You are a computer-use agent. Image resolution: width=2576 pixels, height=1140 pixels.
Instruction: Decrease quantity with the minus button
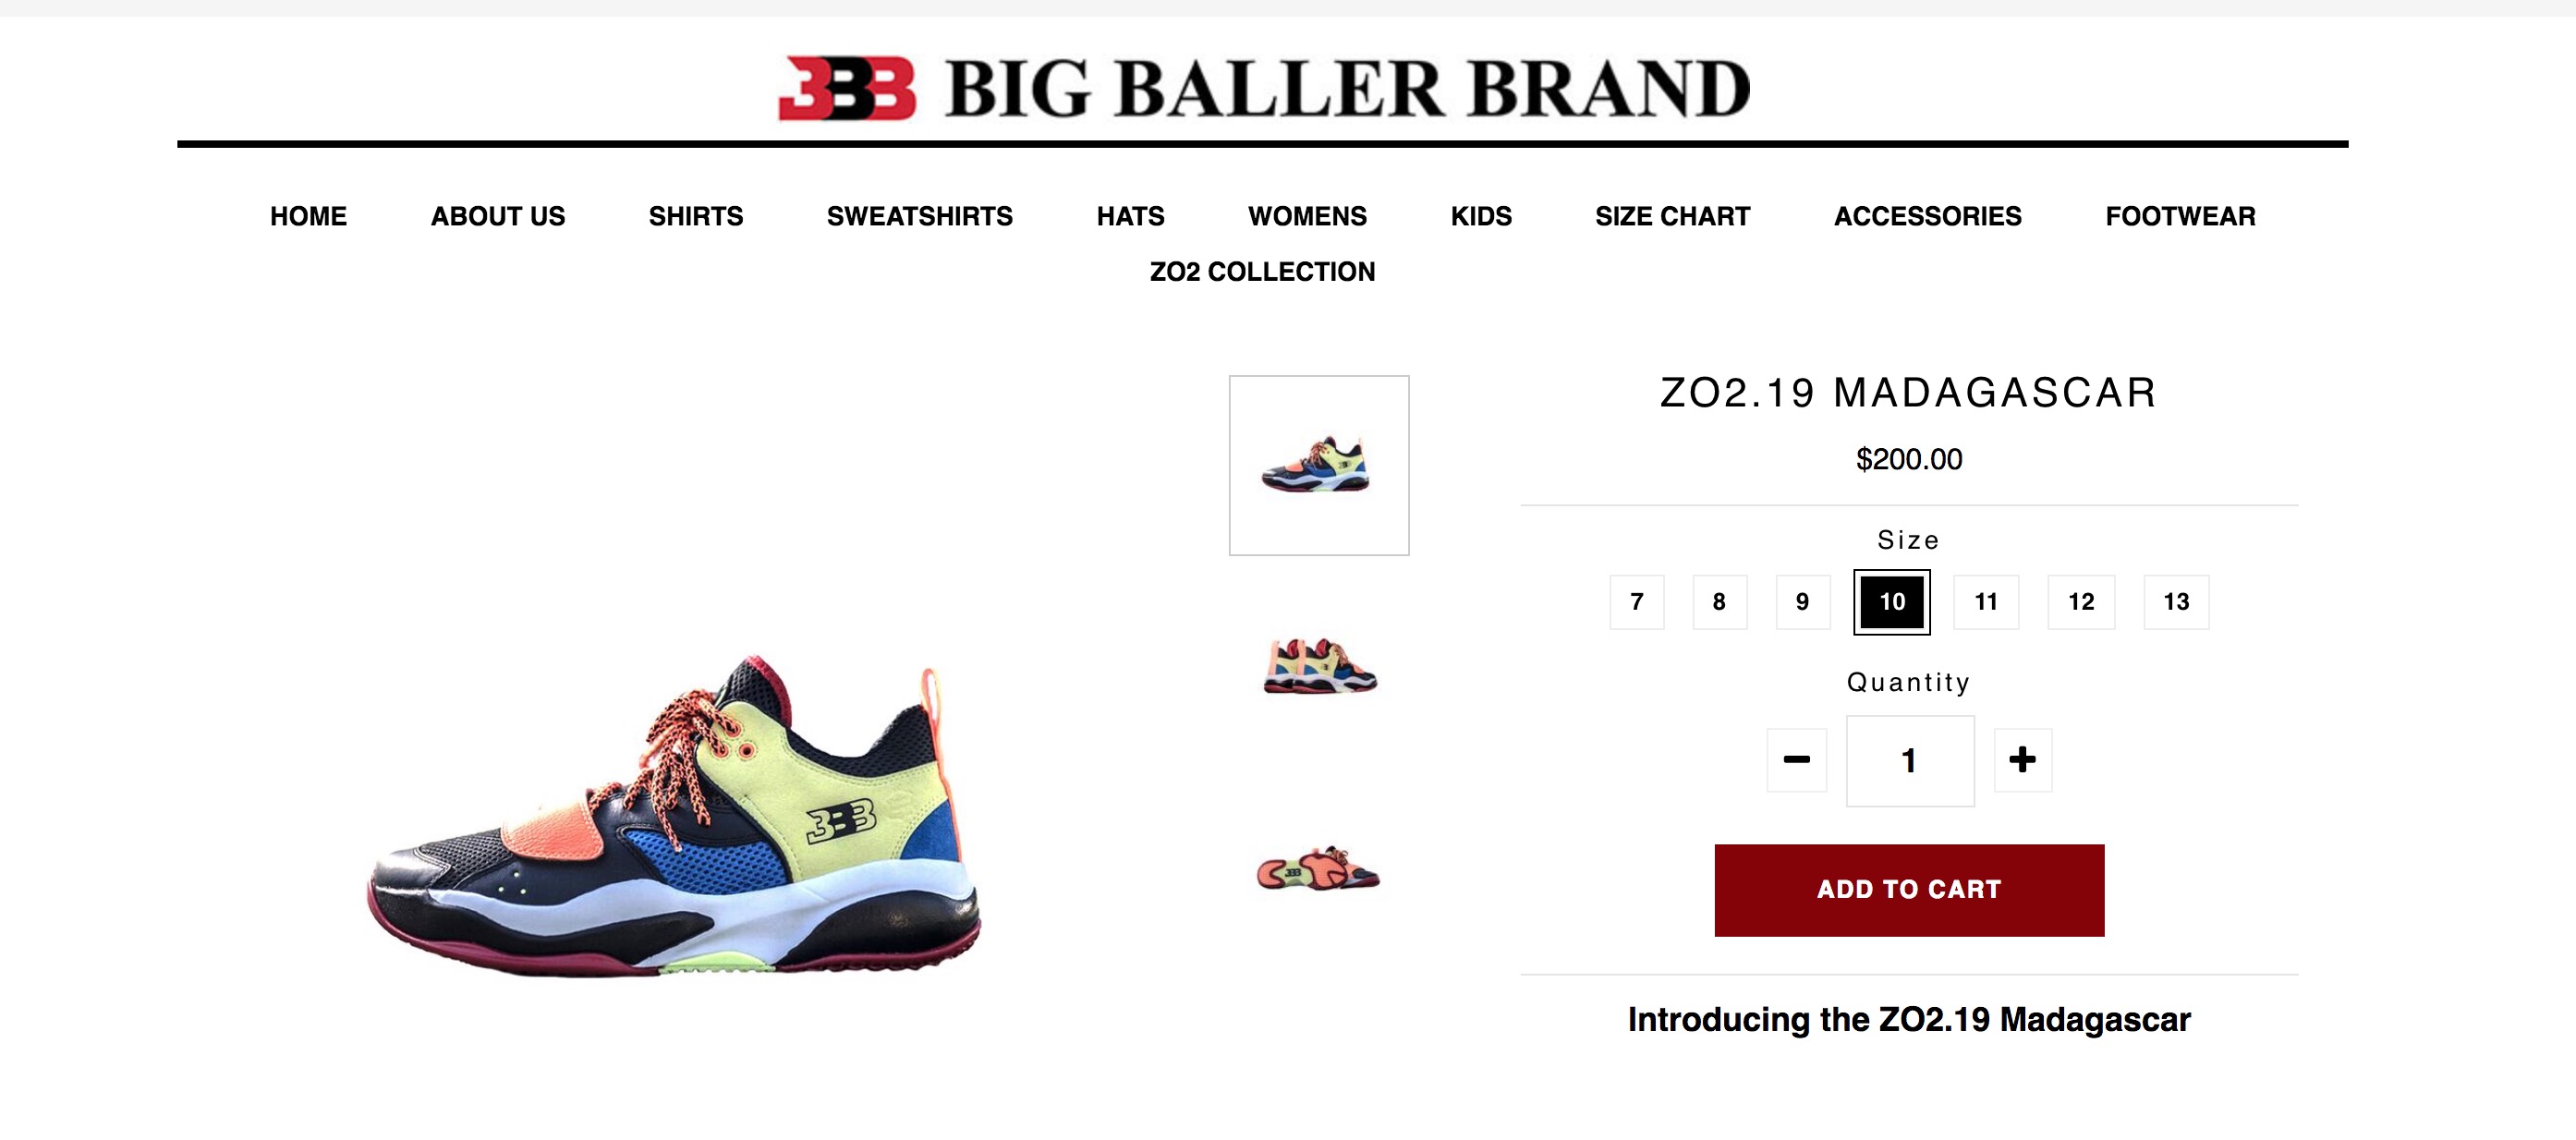click(x=1796, y=760)
